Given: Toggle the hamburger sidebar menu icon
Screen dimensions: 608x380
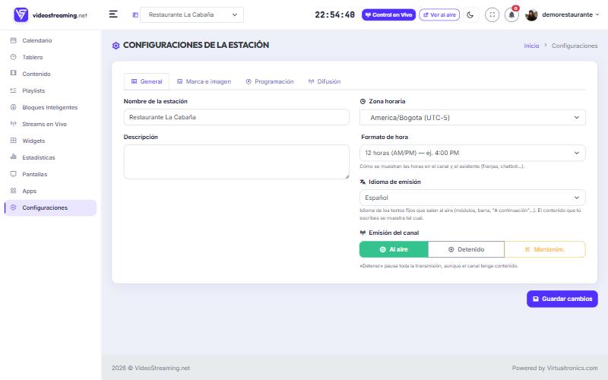Looking at the screenshot, I should point(113,14).
